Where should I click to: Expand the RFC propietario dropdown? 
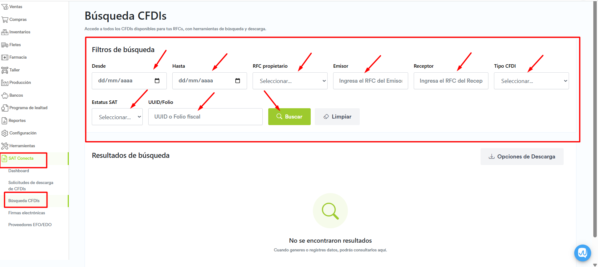click(290, 81)
